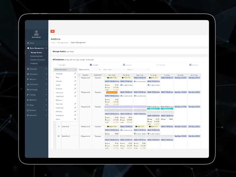
Task: Click the Sat 30 Apr Rest Day shift in the first row
Action: coord(181,78)
